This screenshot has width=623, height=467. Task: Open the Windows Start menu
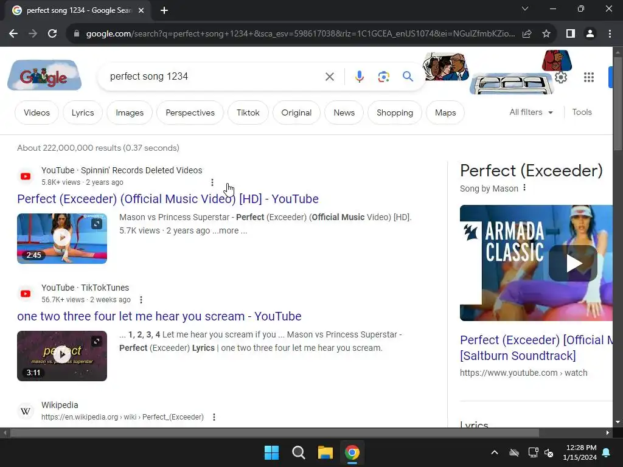point(272,452)
